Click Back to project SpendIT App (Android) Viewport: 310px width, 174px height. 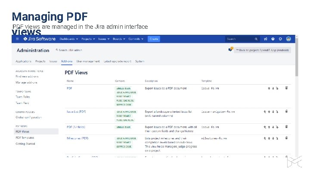pos(262,50)
